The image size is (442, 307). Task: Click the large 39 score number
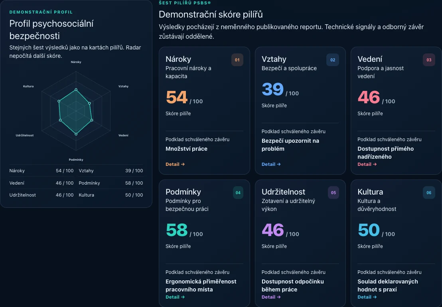[272, 89]
